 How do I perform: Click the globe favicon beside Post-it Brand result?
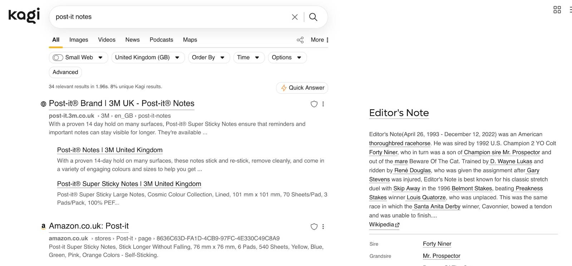point(43,104)
